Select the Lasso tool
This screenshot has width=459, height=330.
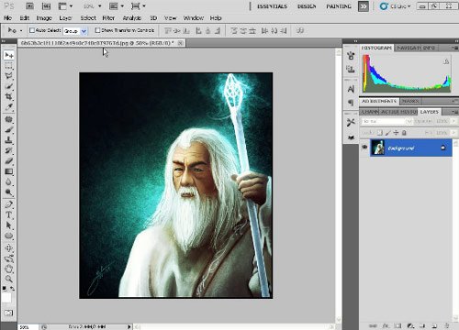click(9, 76)
